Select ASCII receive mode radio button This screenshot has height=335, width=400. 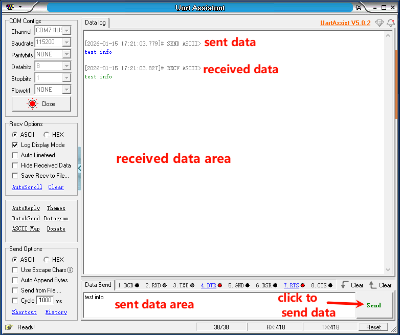pyautogui.click(x=14, y=134)
